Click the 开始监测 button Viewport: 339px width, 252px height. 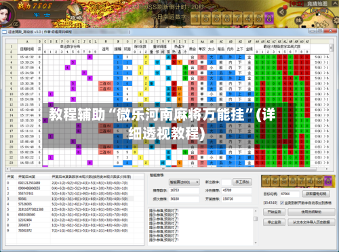(274, 212)
